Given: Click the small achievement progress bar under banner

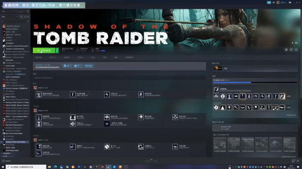Looking at the screenshot, I should coord(103,51).
